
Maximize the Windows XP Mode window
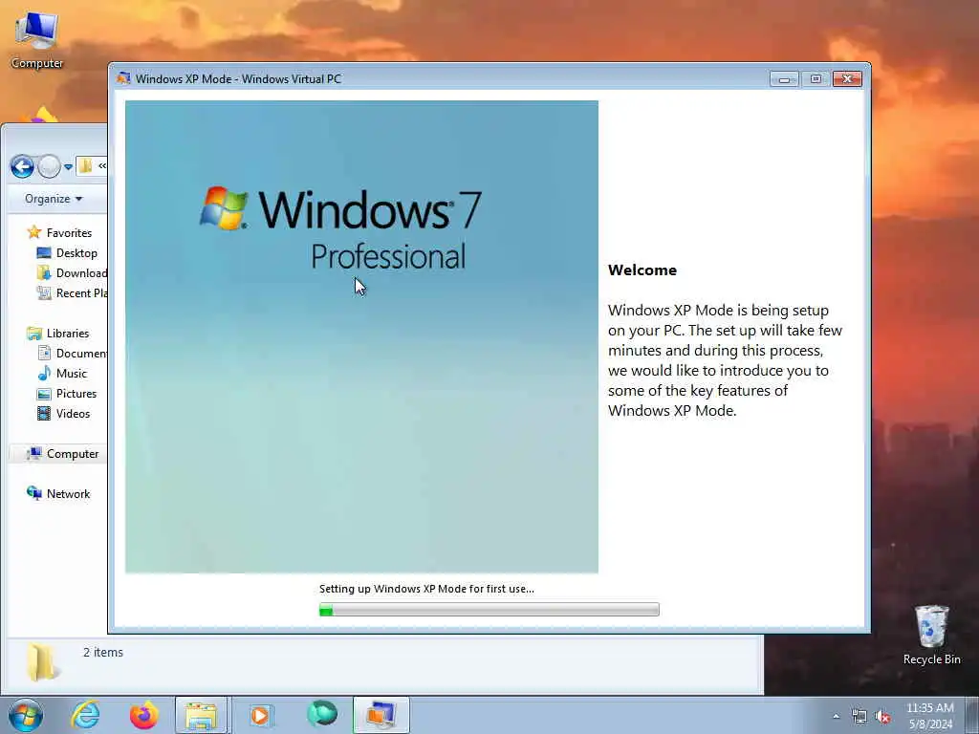816,79
